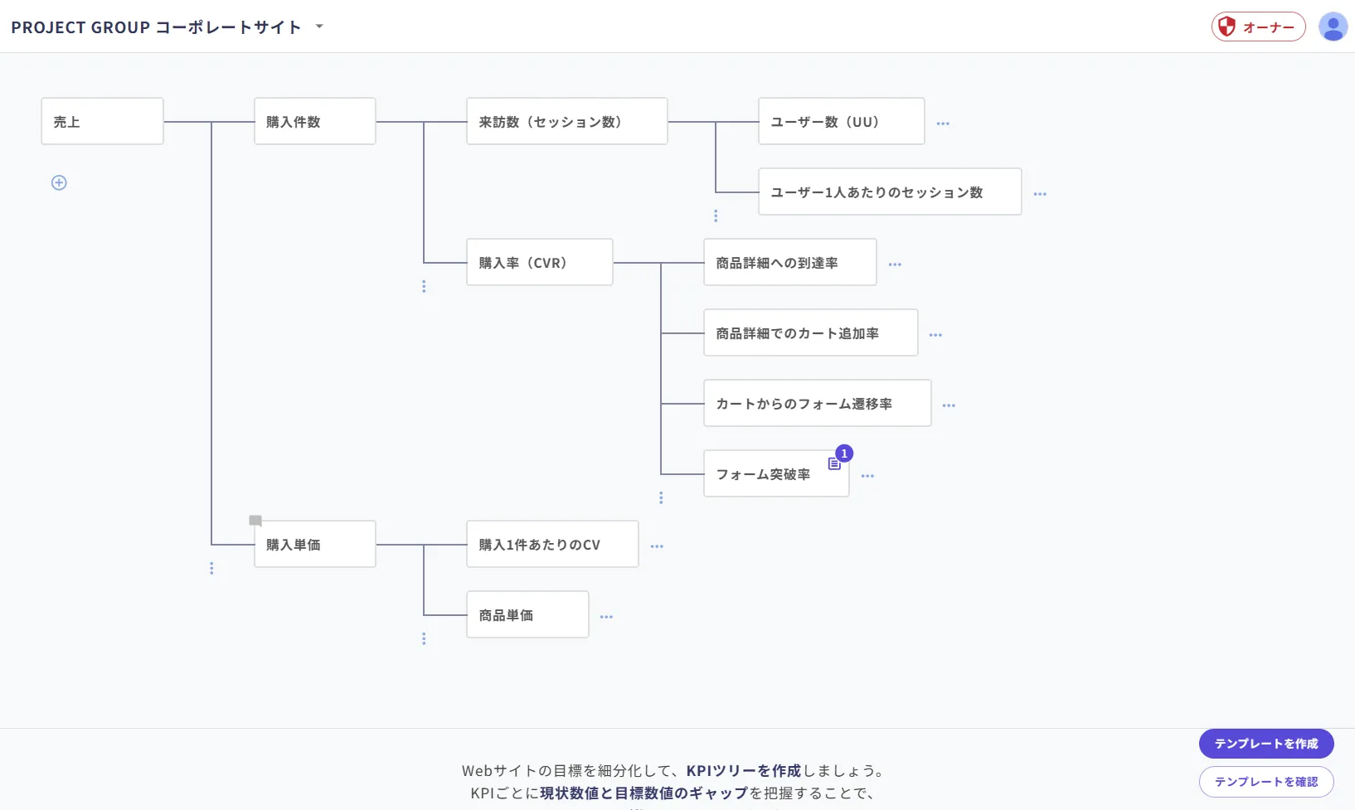The width and height of the screenshot is (1355, 810).
Task: Open the user avatar icon in header
Action: point(1333,27)
